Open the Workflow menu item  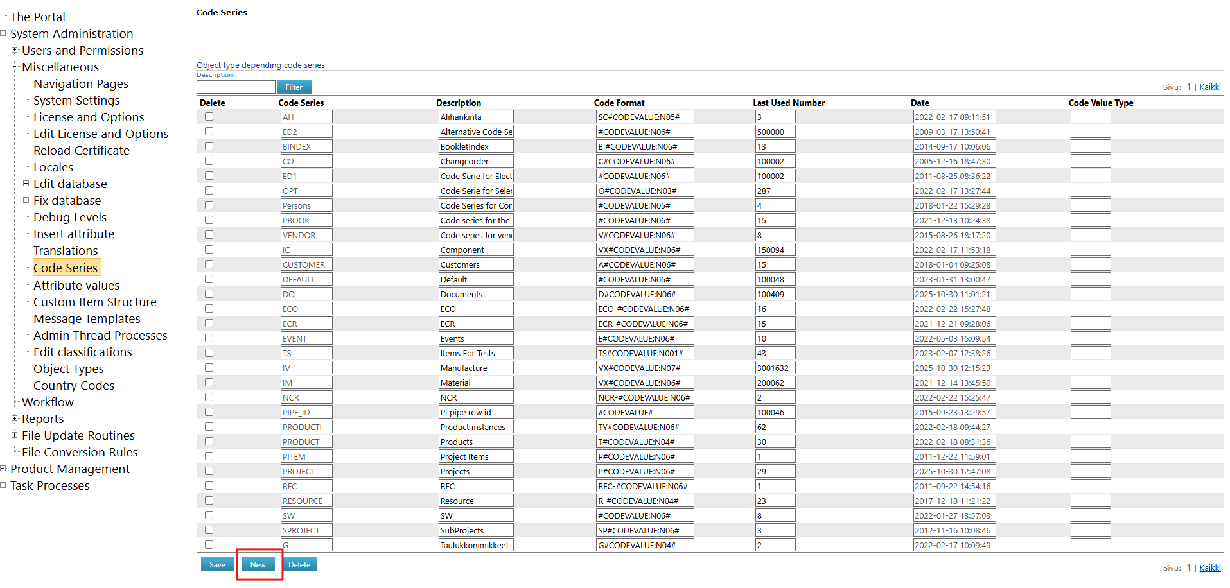click(48, 402)
